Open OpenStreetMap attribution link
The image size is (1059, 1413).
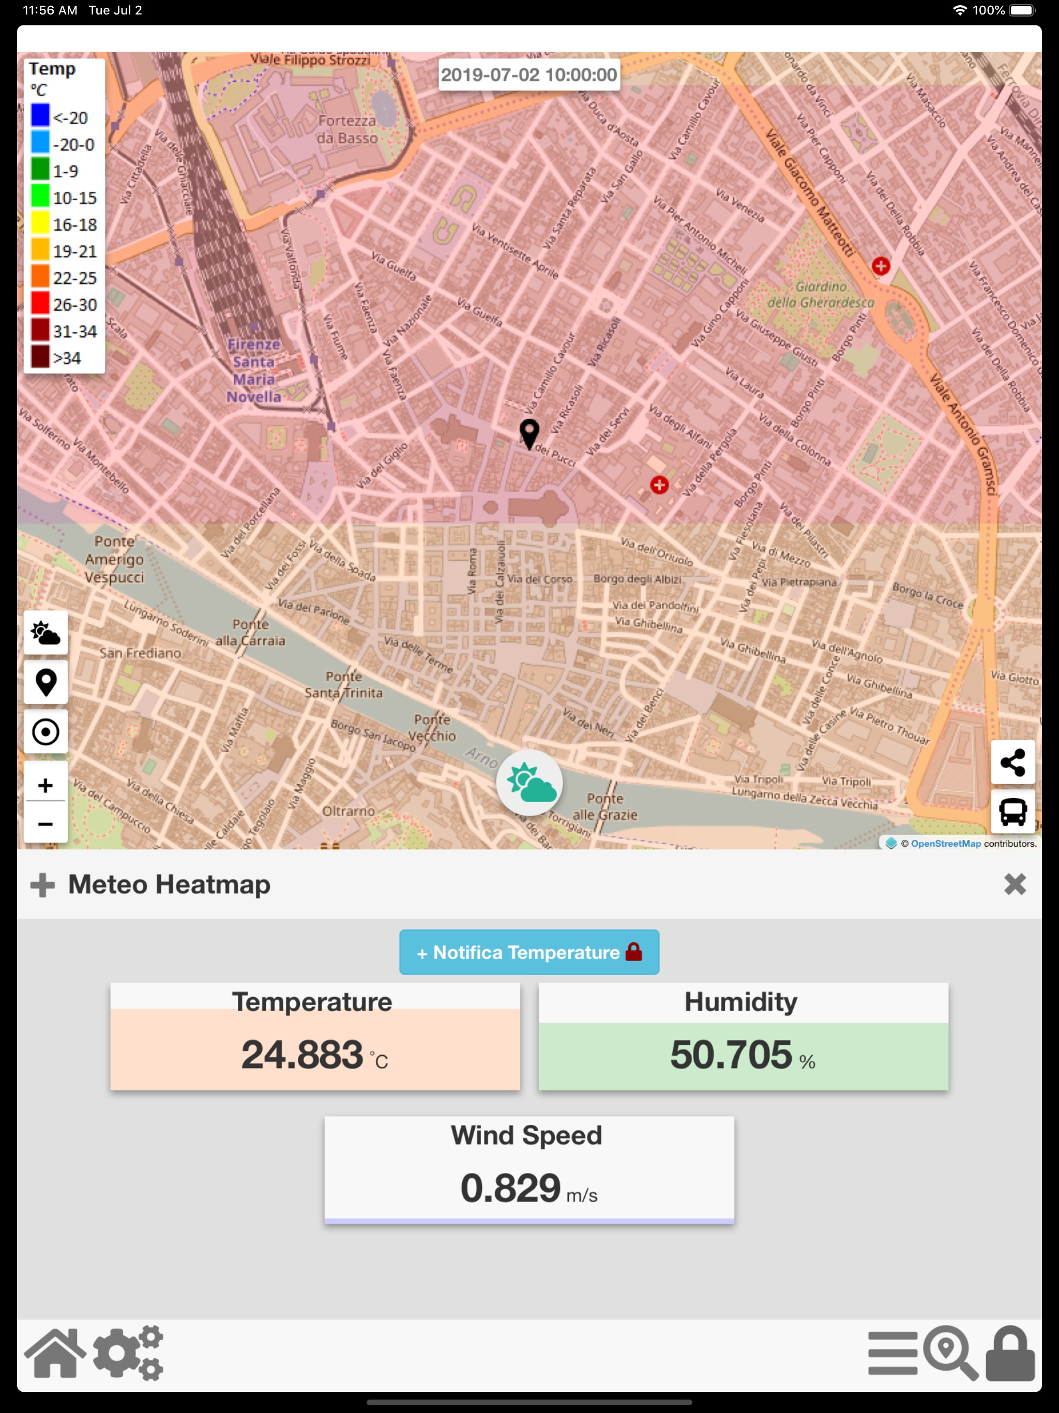point(945,844)
